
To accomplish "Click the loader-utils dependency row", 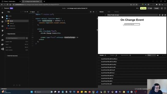I will [x=17, y=42].
